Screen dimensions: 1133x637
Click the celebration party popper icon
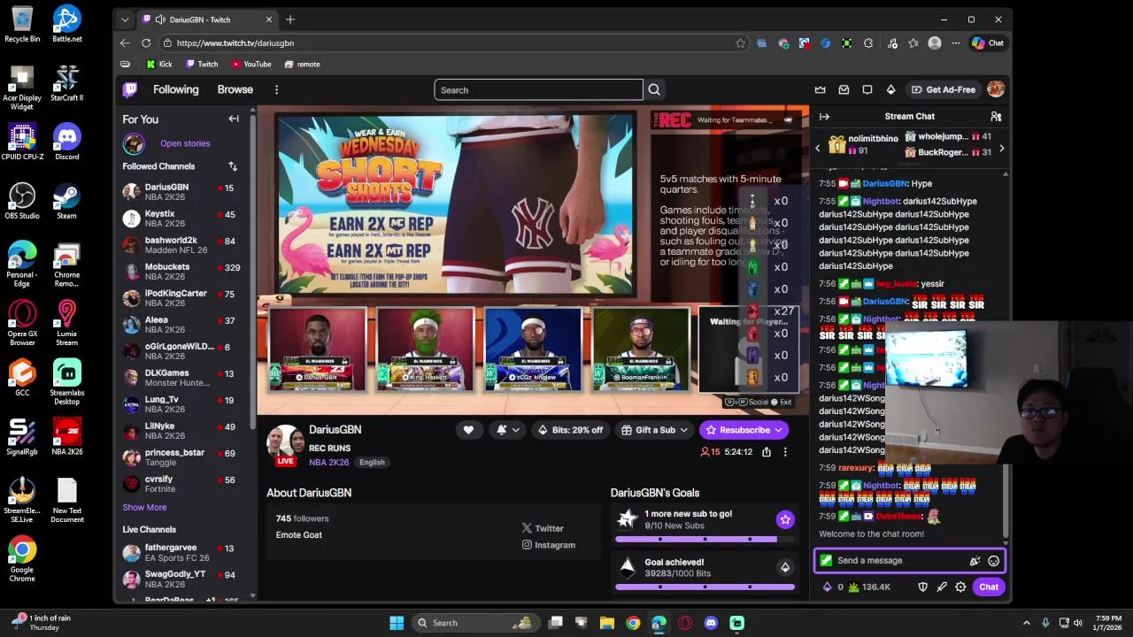(x=975, y=561)
